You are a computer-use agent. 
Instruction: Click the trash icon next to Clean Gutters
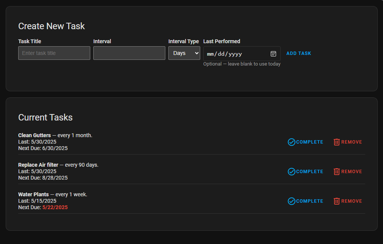(x=337, y=142)
